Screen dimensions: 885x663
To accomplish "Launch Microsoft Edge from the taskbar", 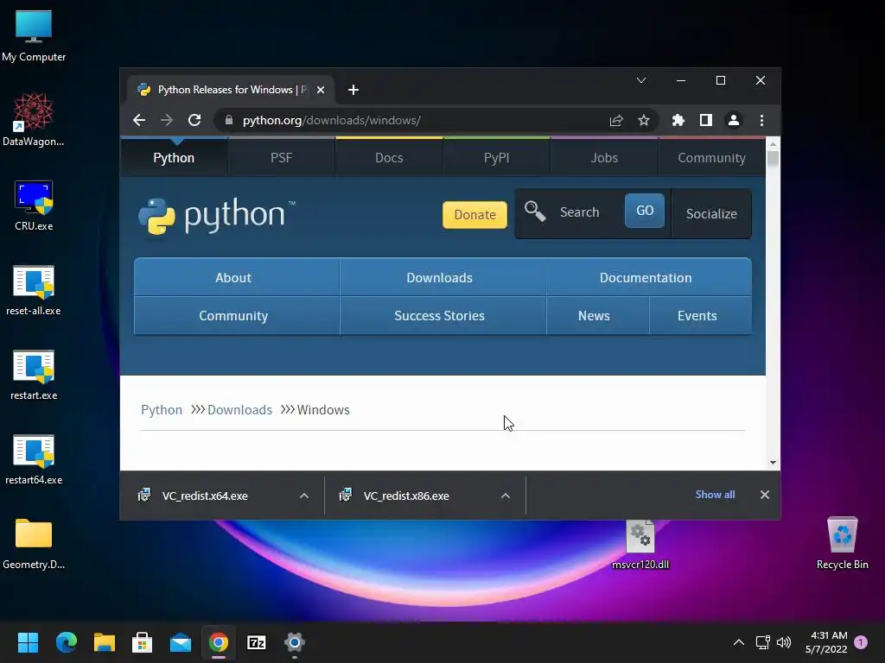I will click(66, 642).
